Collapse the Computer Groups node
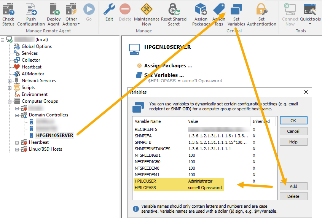Screen dimensions: 322x218 click(x=10, y=102)
